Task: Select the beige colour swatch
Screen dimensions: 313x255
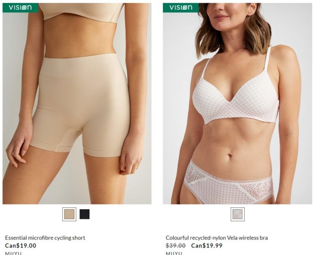Action: click(x=69, y=214)
